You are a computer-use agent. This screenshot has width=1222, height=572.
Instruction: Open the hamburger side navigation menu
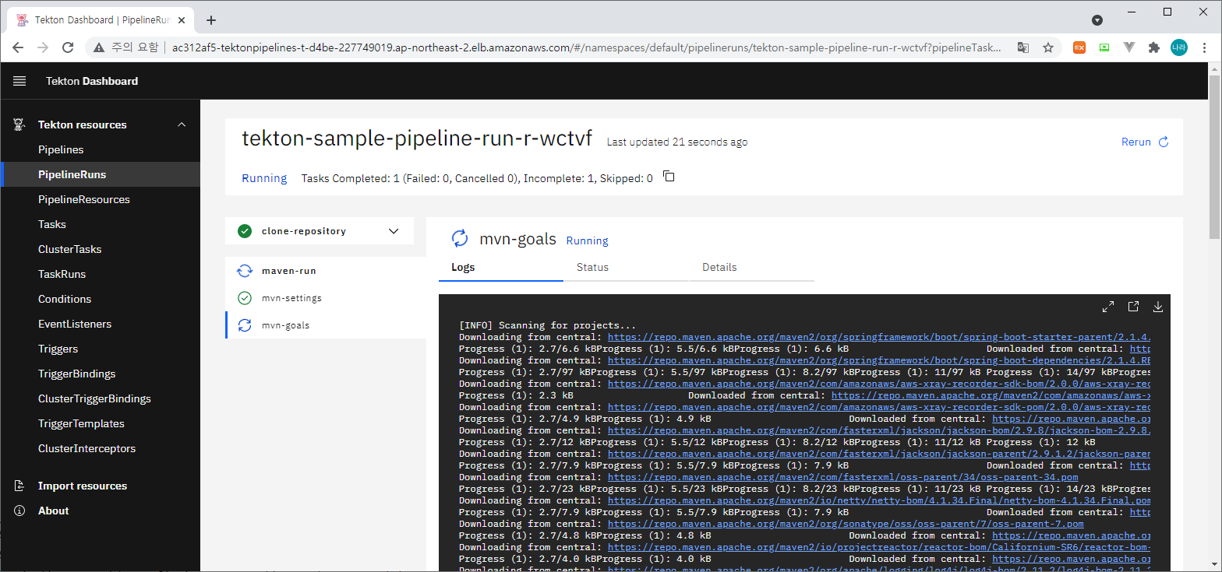(19, 81)
